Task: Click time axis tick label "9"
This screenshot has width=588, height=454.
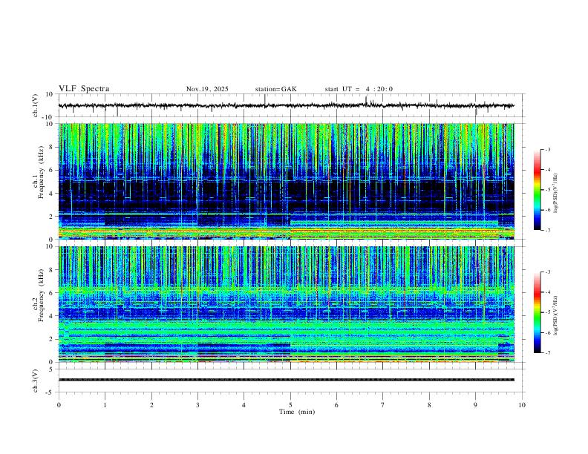Action: [x=475, y=405]
